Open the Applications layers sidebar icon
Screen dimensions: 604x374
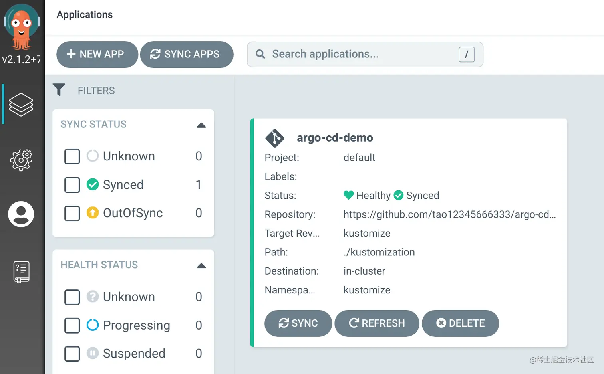click(x=21, y=105)
